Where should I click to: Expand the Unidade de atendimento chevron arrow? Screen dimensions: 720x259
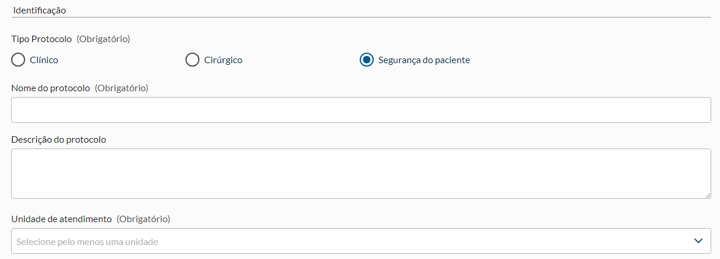[x=698, y=241]
